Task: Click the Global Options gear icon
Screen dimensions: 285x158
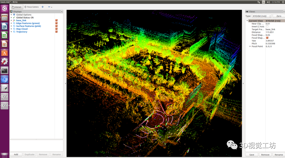Action: 14,14
